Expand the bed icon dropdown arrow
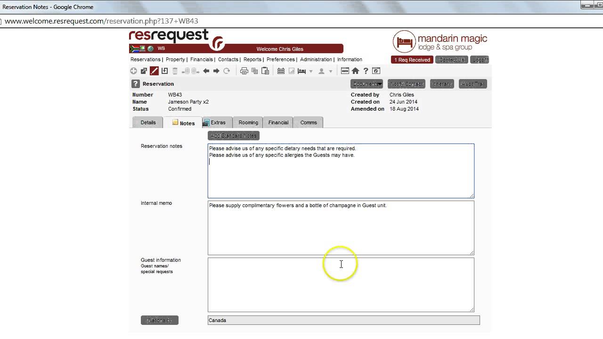 [311, 72]
